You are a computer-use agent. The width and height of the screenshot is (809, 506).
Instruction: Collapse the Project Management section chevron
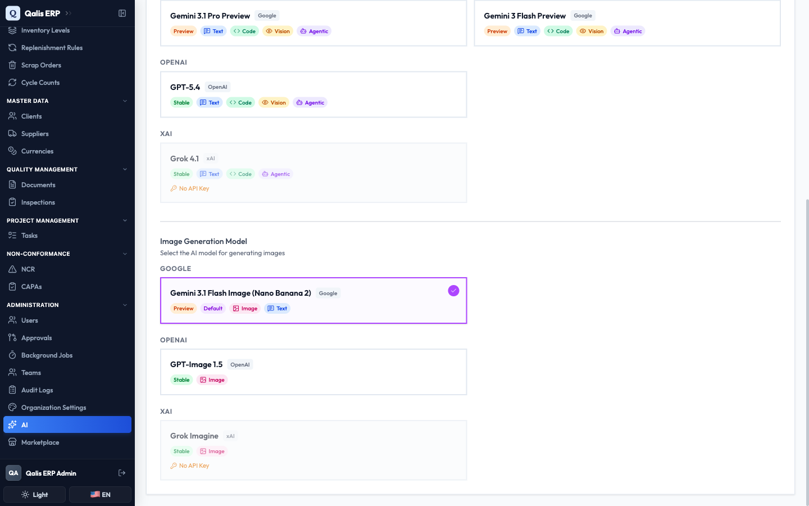(x=125, y=220)
